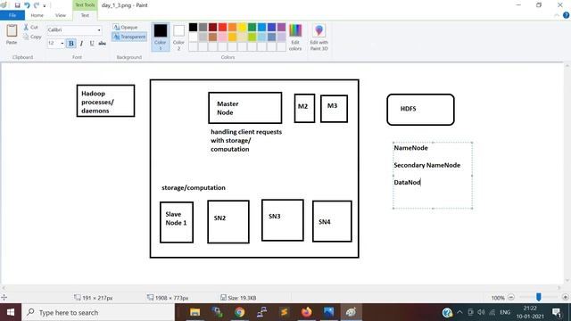Copy selection using the Copy icon
Screen dimensions: 571x321
(26, 37)
